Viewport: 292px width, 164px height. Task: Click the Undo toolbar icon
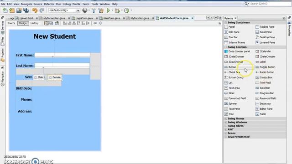[x=35, y=10]
